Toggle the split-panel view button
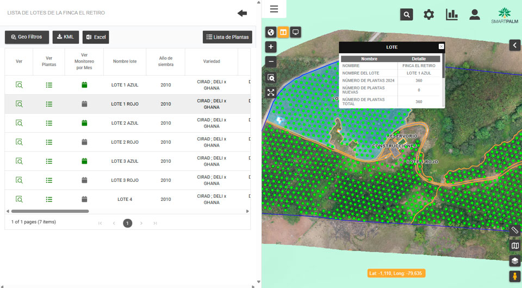Screen dimensions: 522x288 click(283, 32)
